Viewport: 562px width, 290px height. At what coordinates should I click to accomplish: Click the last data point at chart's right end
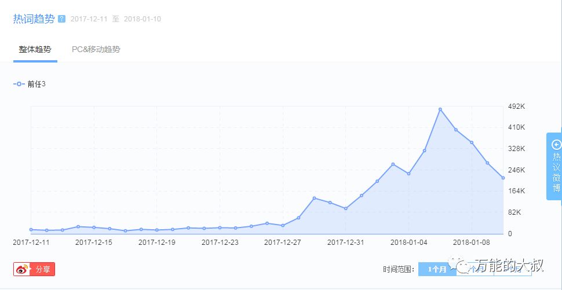(x=503, y=178)
